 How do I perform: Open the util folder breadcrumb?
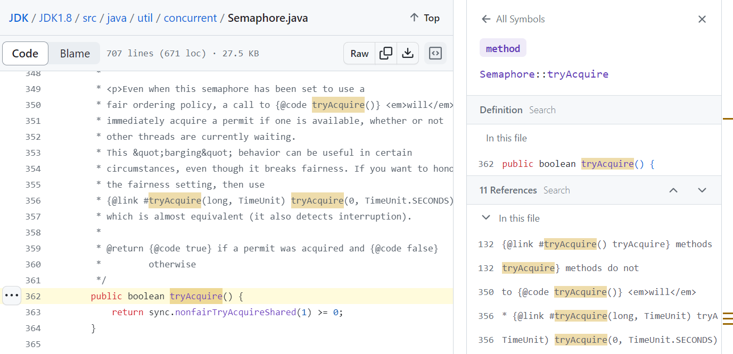(x=145, y=18)
